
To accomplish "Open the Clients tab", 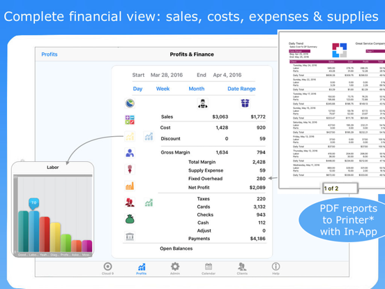I will (242, 268).
